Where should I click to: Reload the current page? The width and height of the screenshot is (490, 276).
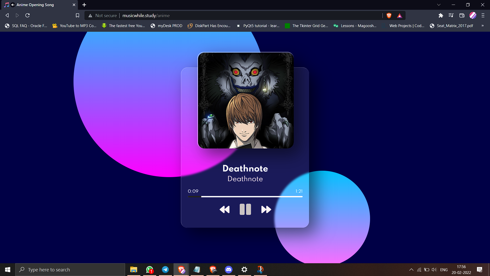click(28, 16)
